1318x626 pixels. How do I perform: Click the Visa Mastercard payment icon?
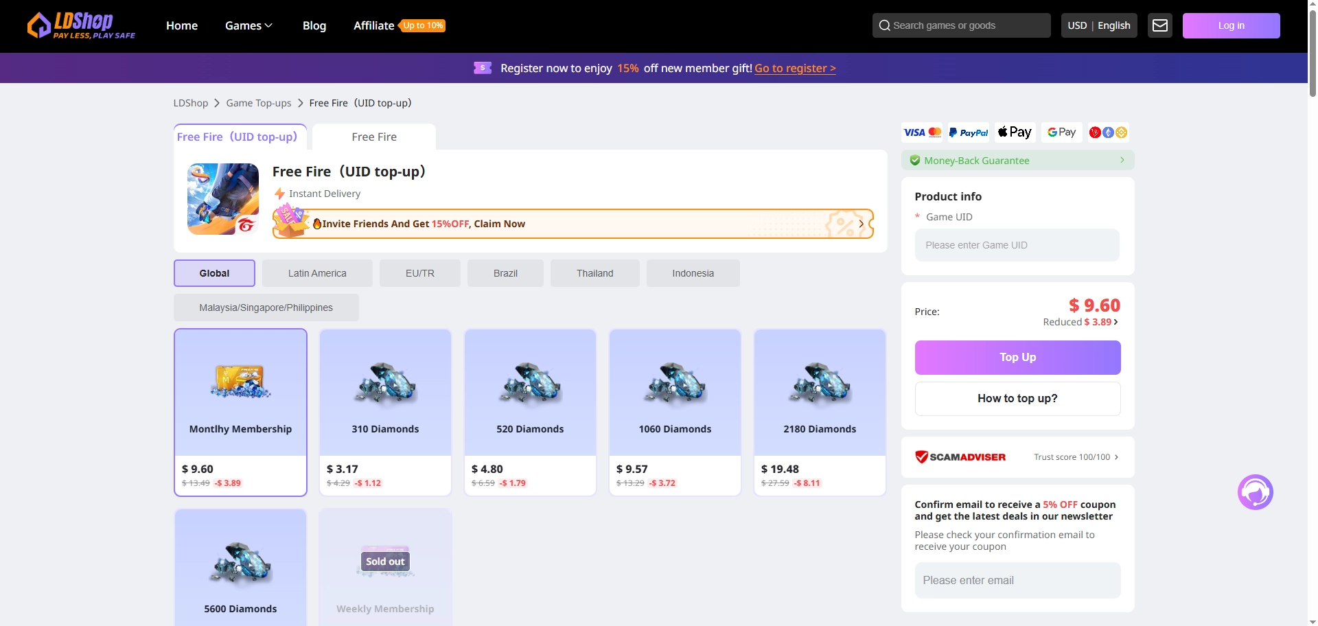[922, 132]
